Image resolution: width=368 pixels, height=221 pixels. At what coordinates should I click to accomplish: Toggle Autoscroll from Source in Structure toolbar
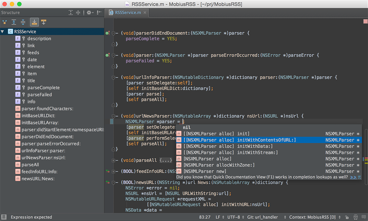click(x=43, y=22)
